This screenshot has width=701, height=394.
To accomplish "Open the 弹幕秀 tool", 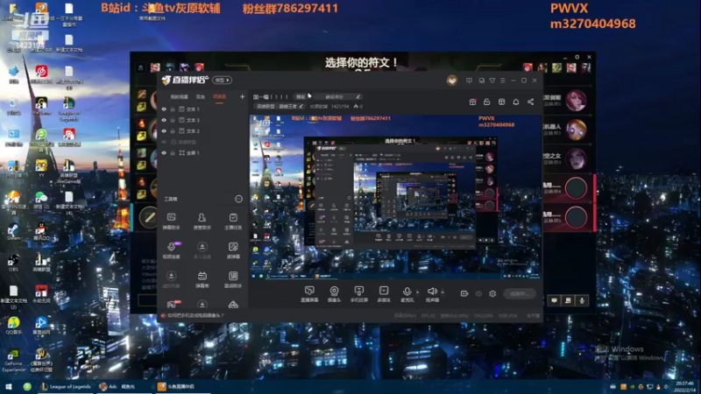I will [202, 279].
